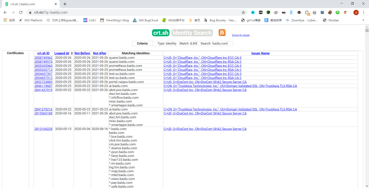Open the blue double-bar extension icon

tap(291, 13)
